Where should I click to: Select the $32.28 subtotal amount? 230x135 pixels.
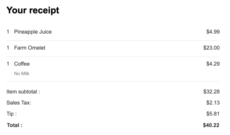[211, 92]
